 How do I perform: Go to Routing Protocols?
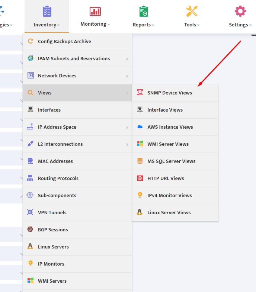tap(77, 179)
